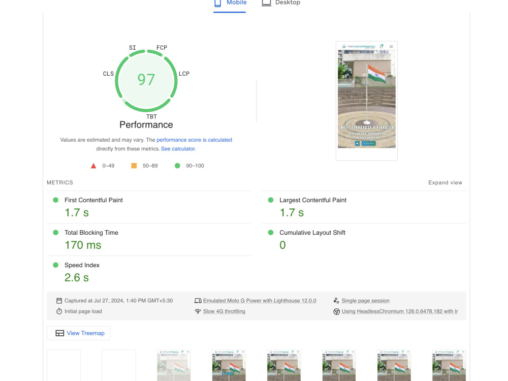This screenshot has height=381, width=508.
Task: Click the TBT gauge label
Action: click(x=151, y=117)
